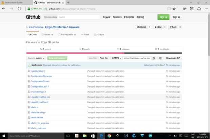Open the Marlin.h file
This screenshot has height=139, width=210.
pos(34,107)
